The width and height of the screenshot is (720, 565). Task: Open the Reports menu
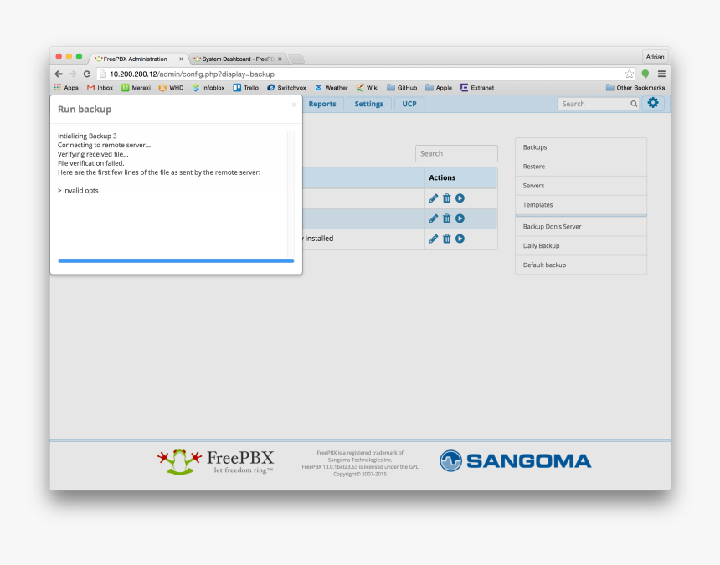tap(322, 104)
